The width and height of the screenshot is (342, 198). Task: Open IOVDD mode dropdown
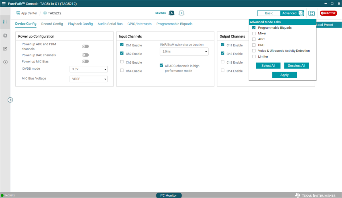89,69
